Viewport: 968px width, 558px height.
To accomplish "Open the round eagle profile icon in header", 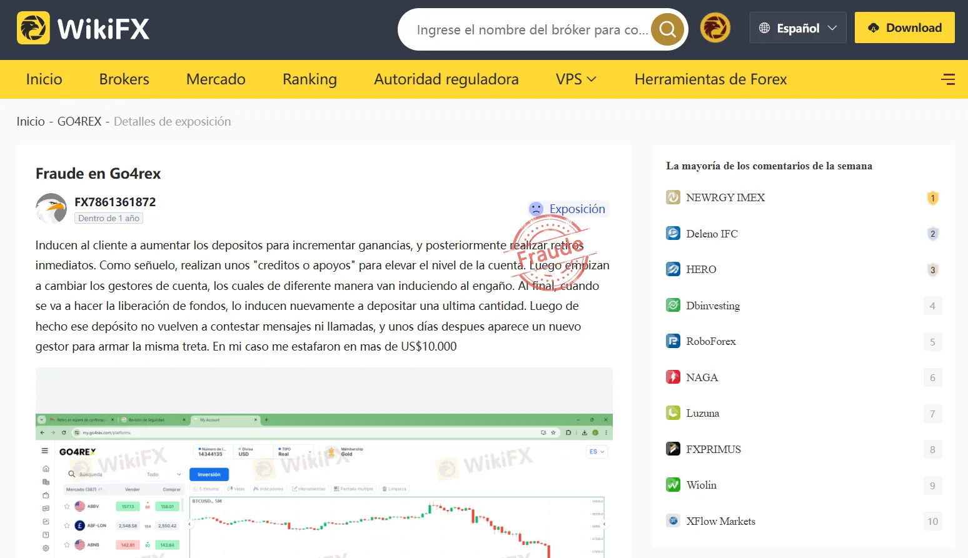I will [x=715, y=28].
